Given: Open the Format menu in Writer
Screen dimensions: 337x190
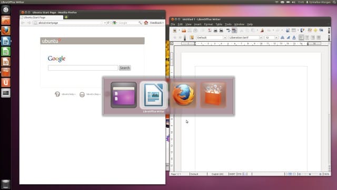Looking at the screenshot, I should coord(209,24).
